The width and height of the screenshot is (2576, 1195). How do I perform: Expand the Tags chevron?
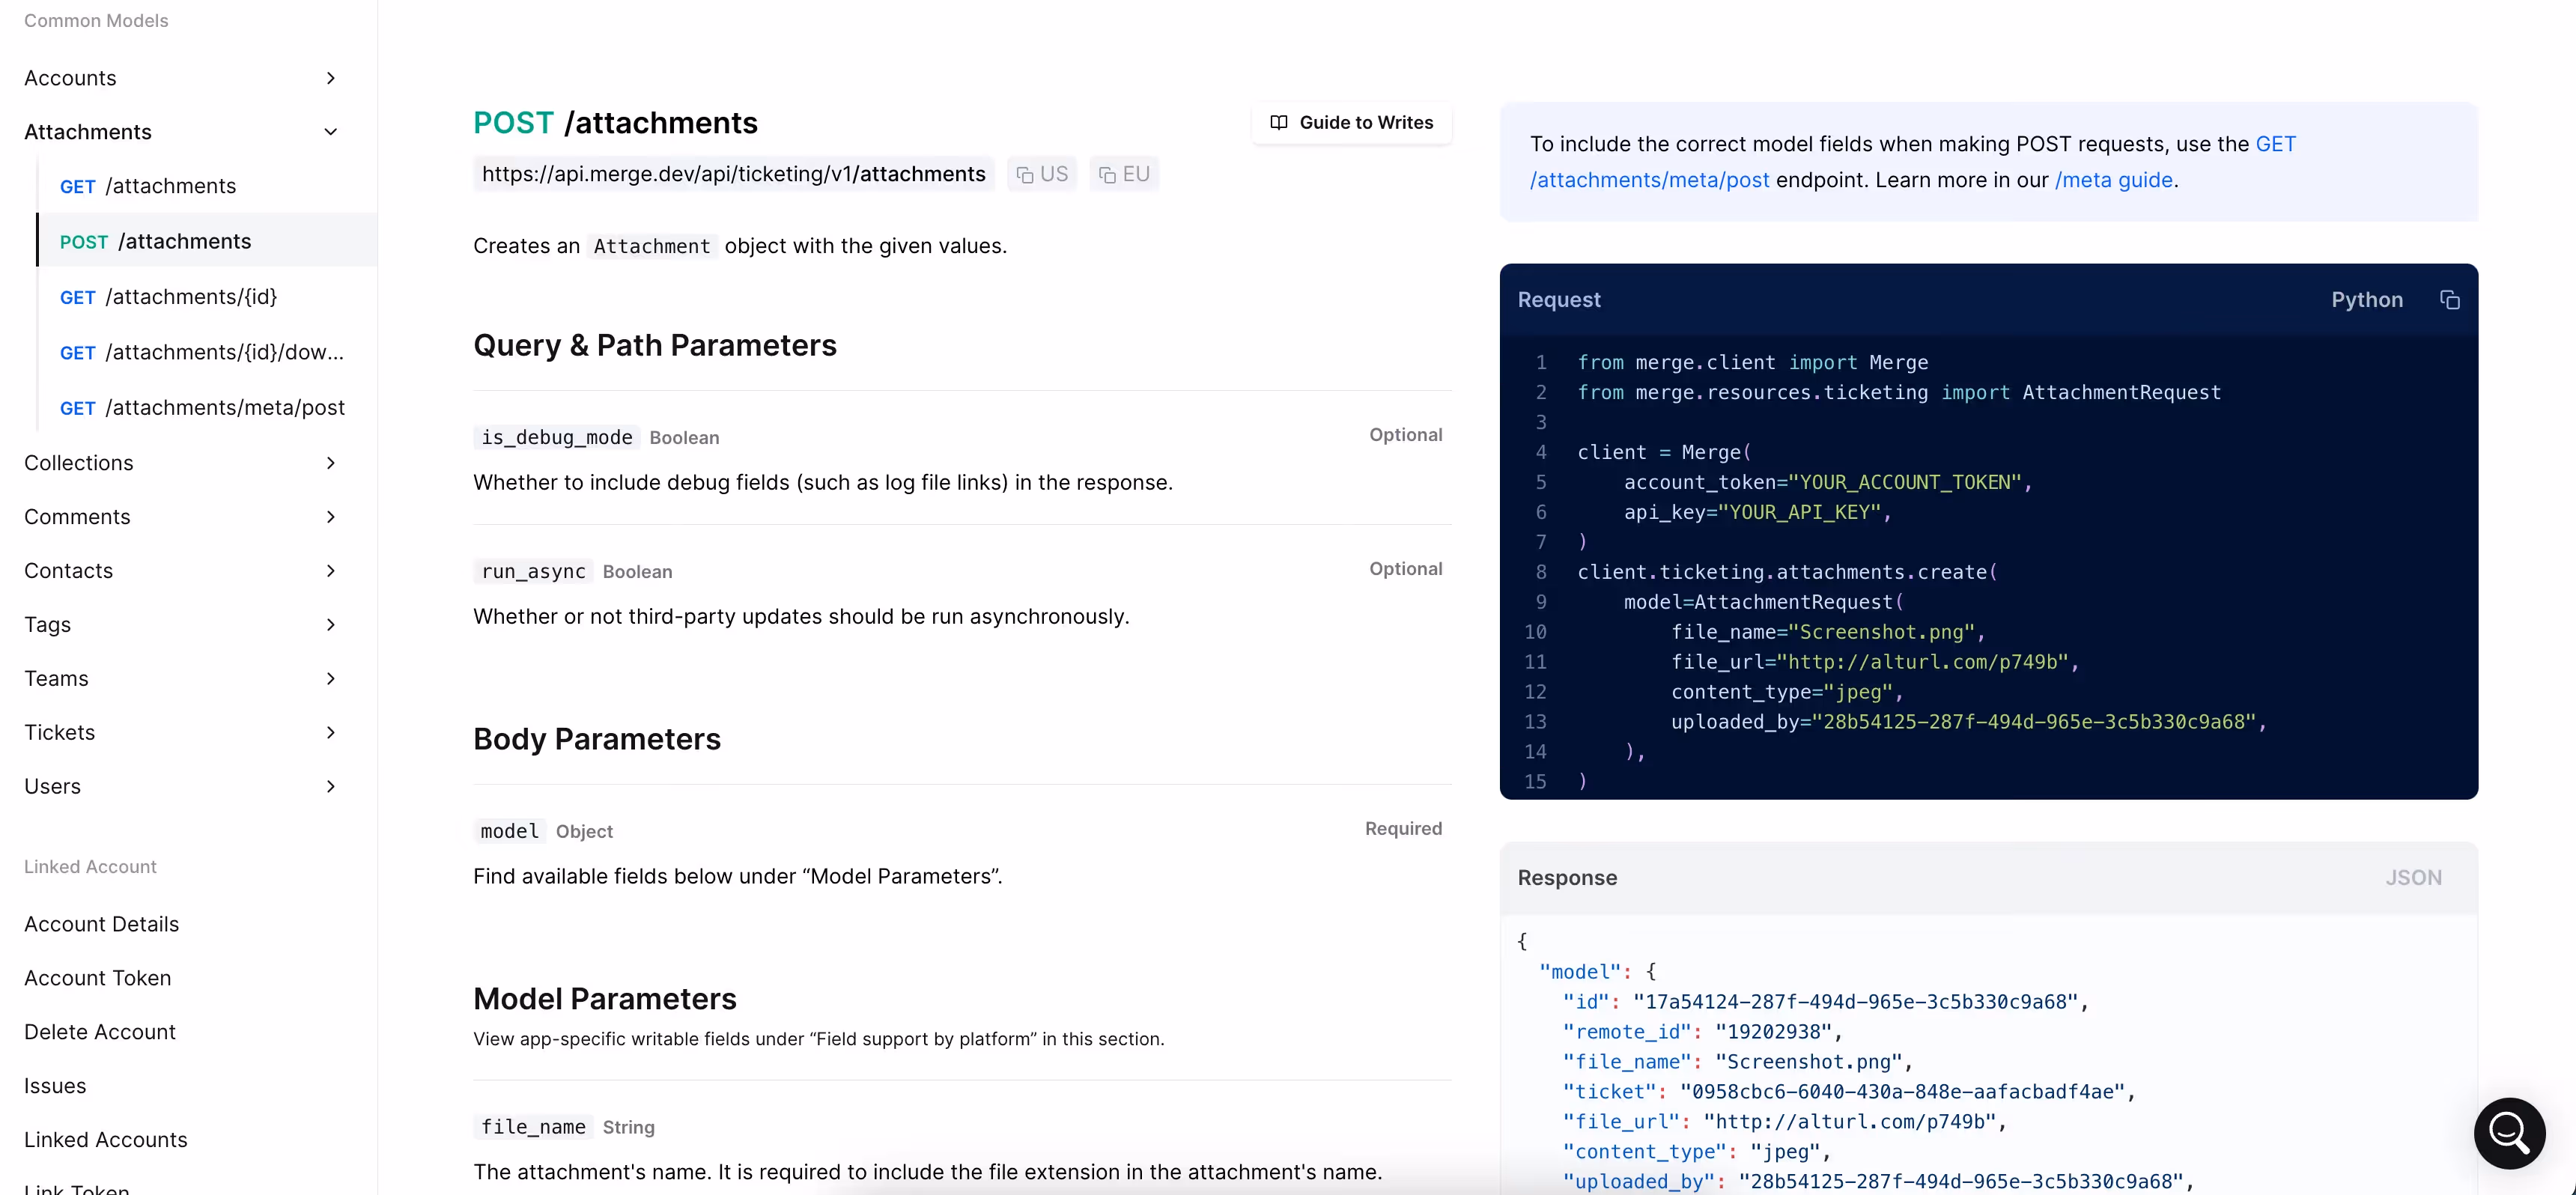coord(331,625)
